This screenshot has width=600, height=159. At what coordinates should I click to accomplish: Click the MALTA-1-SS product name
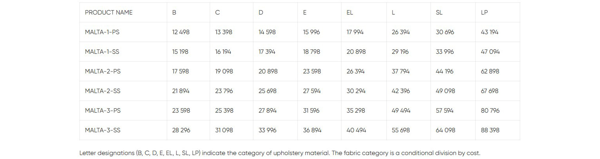(x=102, y=52)
